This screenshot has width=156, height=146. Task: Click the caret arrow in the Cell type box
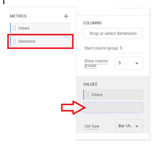(x=137, y=126)
